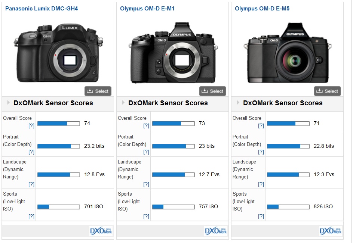Open help for GH4 Overall Score
The height and width of the screenshot is (243, 353).
pos(31,126)
